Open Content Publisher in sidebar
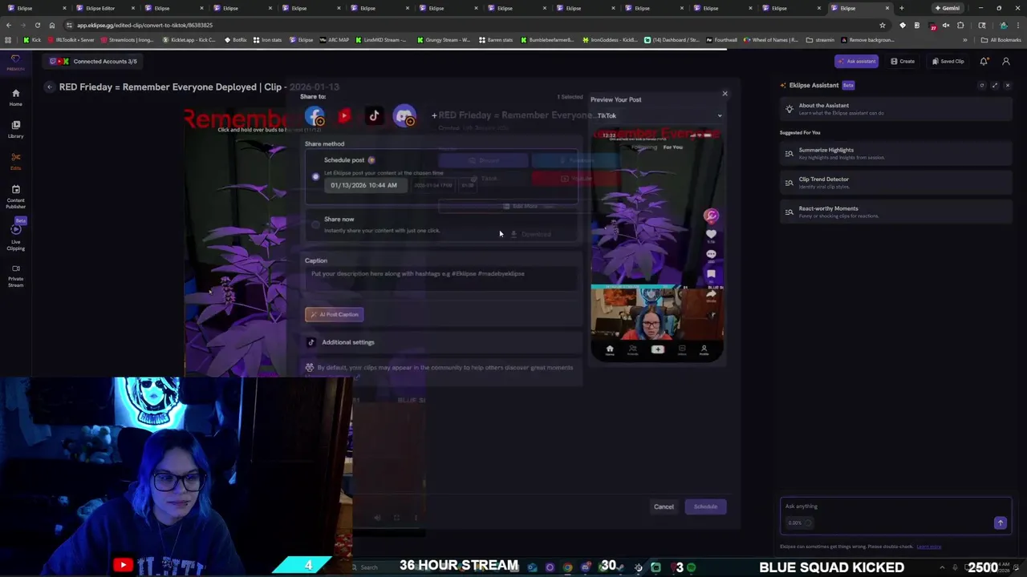This screenshot has width=1027, height=577. tap(15, 197)
